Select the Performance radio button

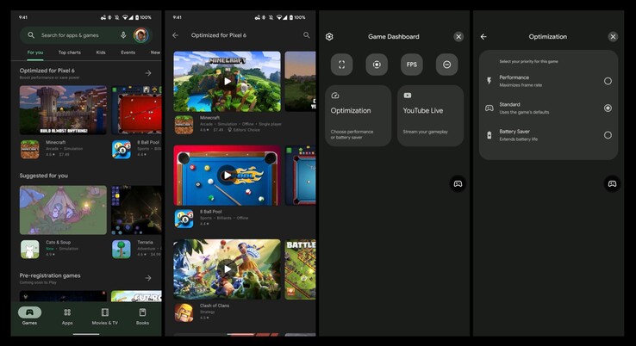pyautogui.click(x=608, y=81)
